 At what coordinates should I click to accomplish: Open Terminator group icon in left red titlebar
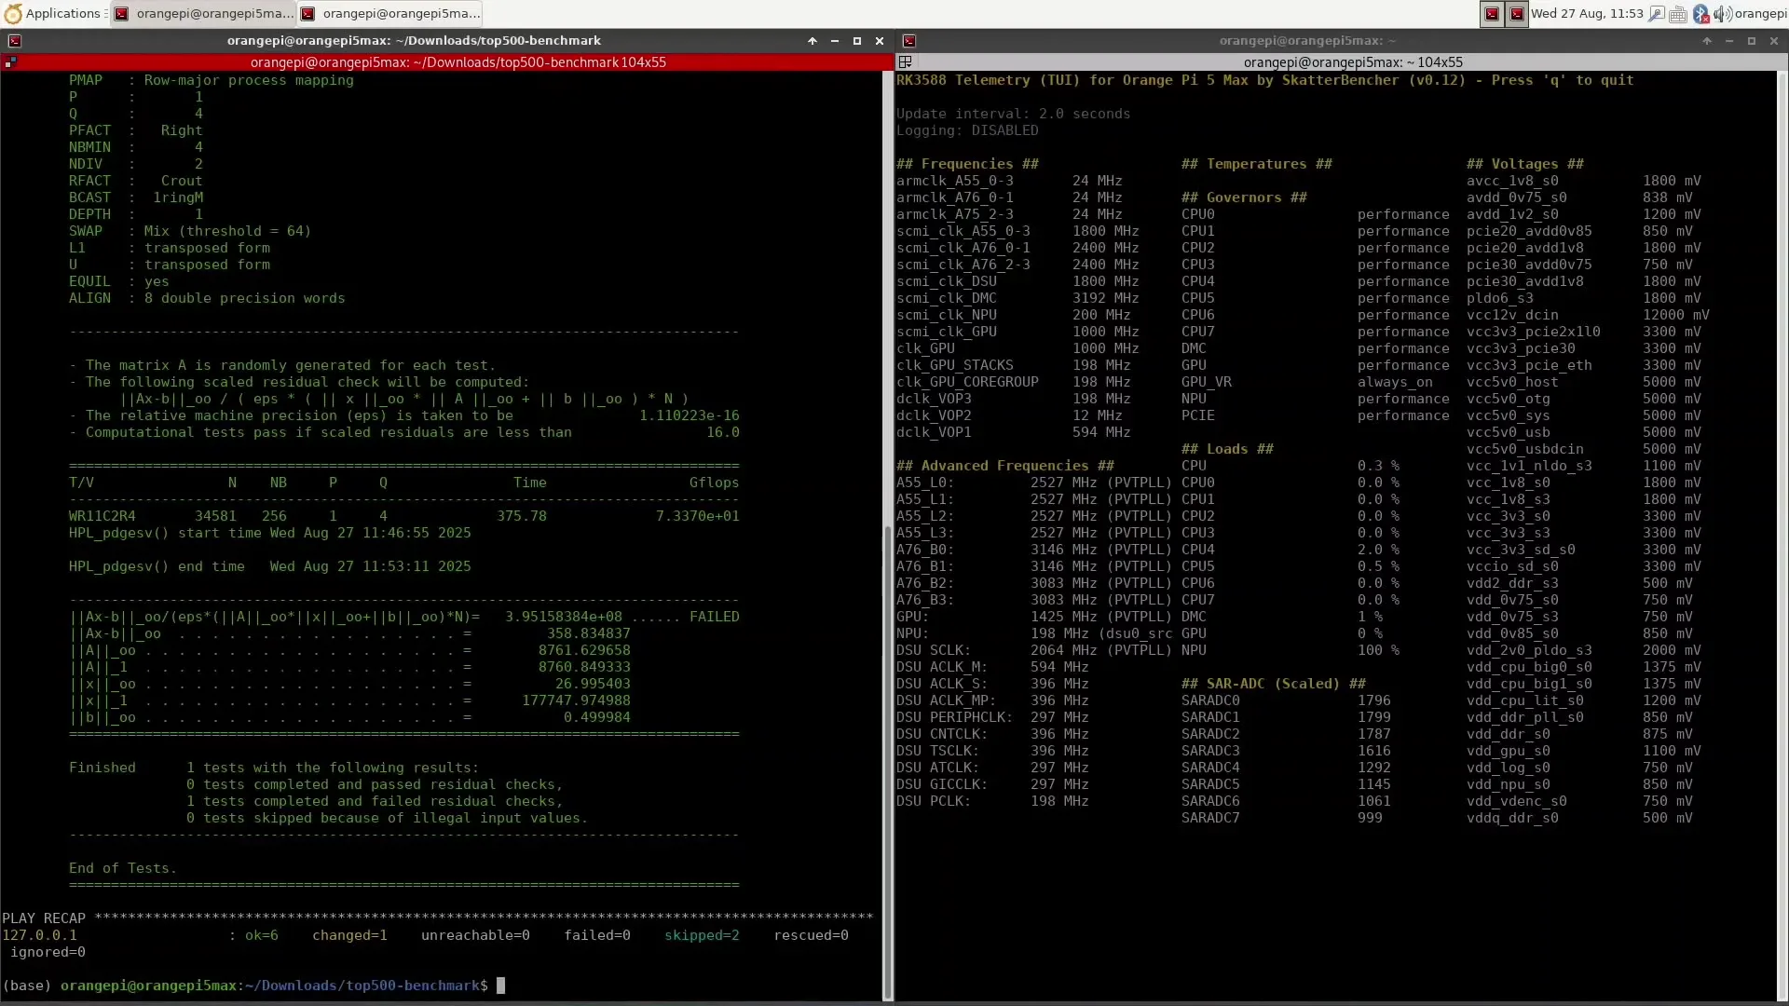click(10, 62)
